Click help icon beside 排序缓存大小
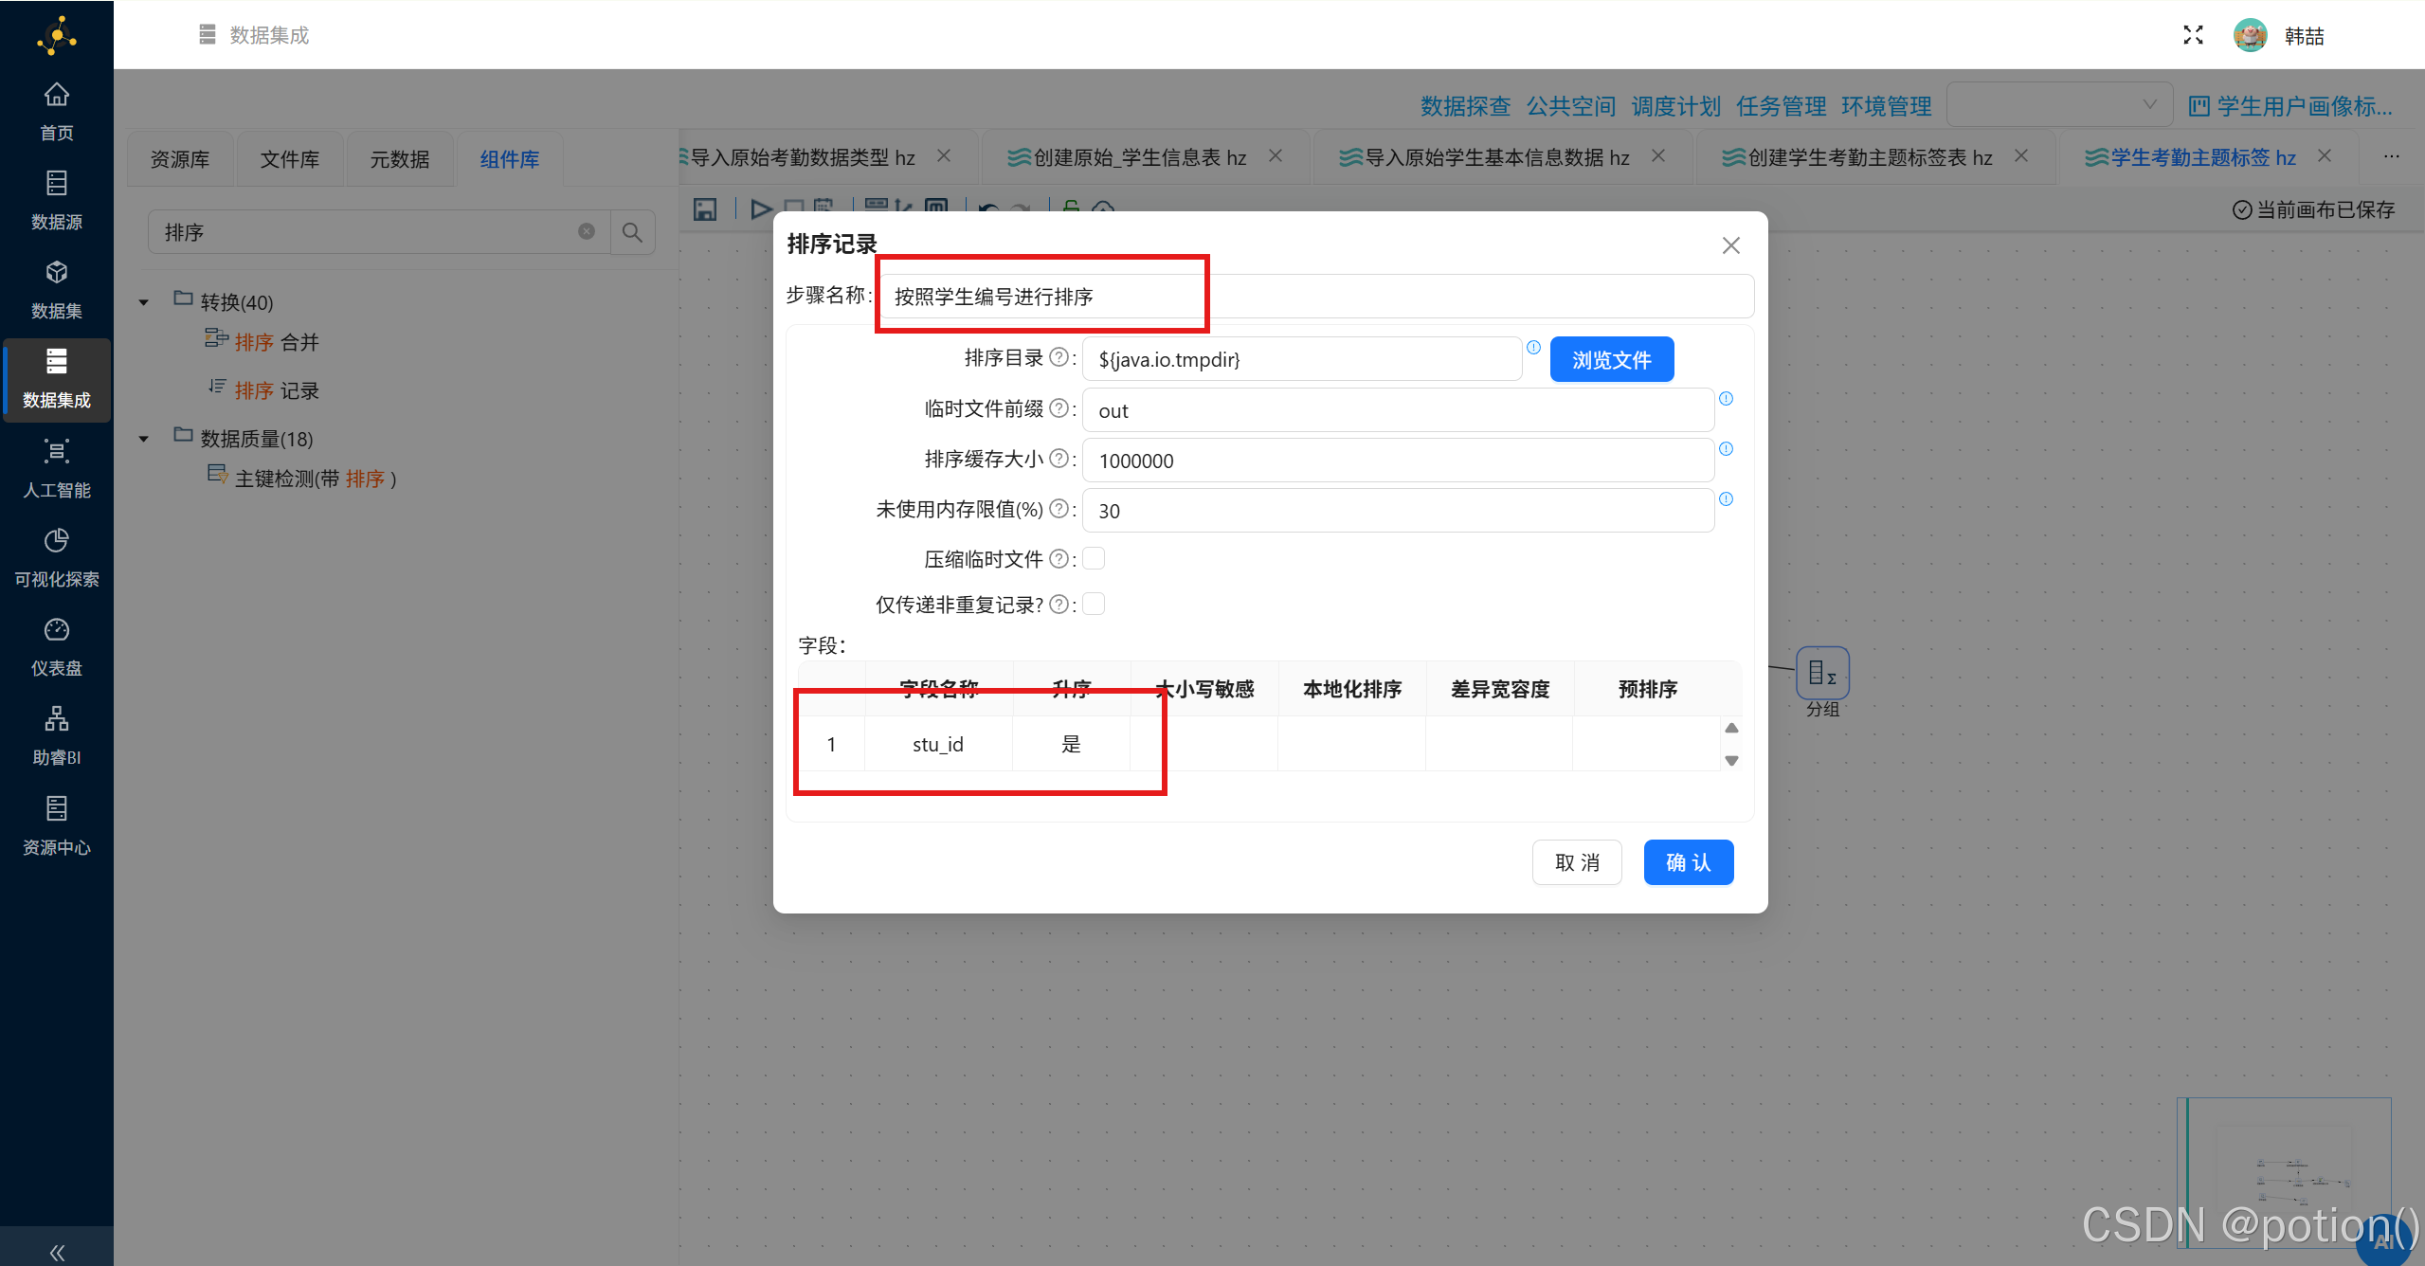2425x1266 pixels. tap(1059, 459)
